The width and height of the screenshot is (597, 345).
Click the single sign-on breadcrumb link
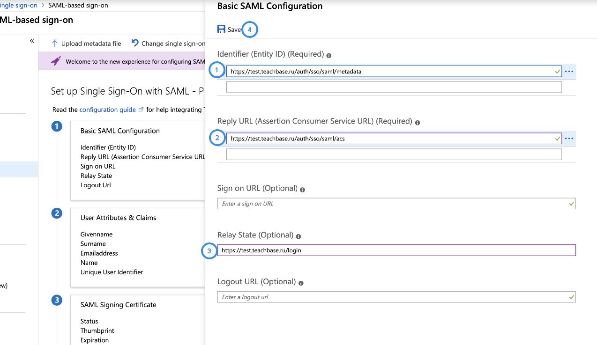(19, 5)
